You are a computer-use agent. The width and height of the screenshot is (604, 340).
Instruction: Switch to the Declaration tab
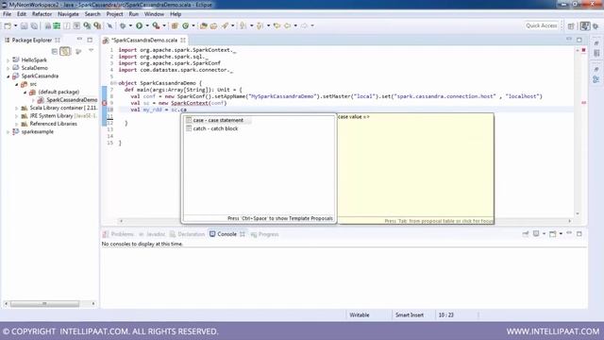(187, 234)
